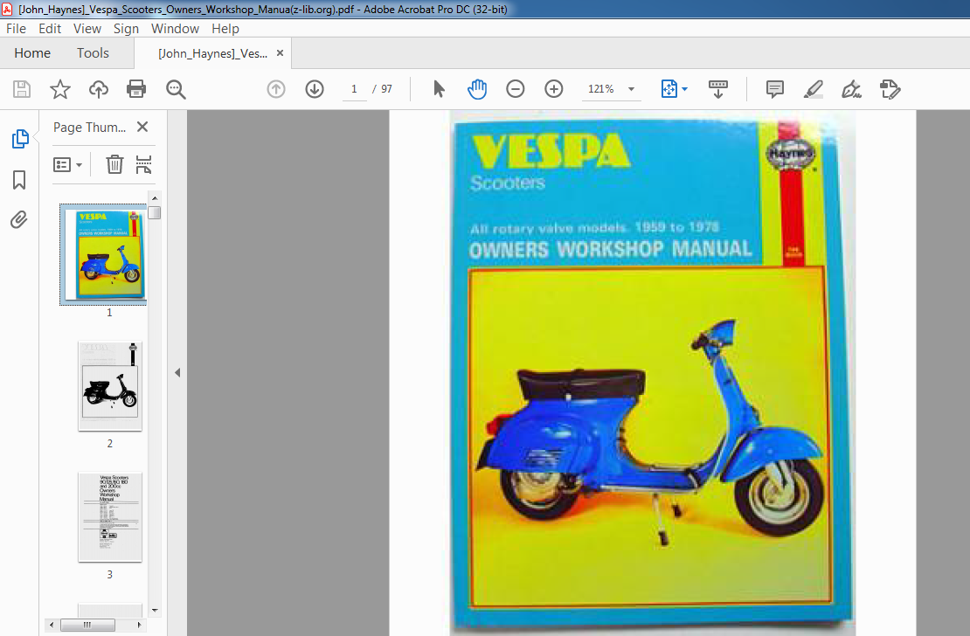Click the current page number field
Screen dimensions: 970x636
point(354,89)
